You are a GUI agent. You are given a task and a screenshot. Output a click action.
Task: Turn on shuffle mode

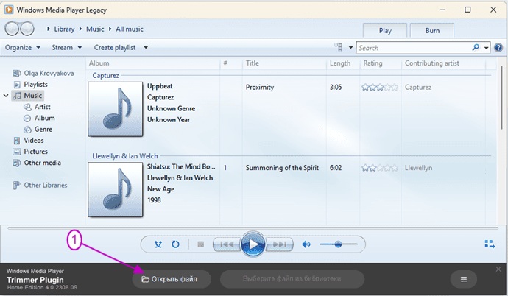pos(158,244)
